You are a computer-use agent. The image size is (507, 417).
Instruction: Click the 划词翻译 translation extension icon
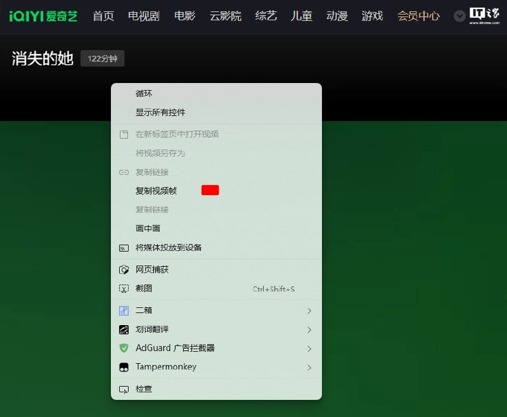click(x=124, y=330)
